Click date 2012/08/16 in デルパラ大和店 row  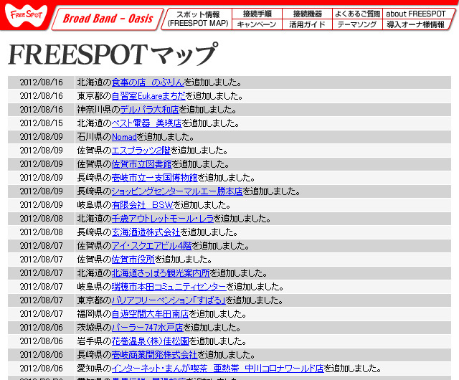42,110
